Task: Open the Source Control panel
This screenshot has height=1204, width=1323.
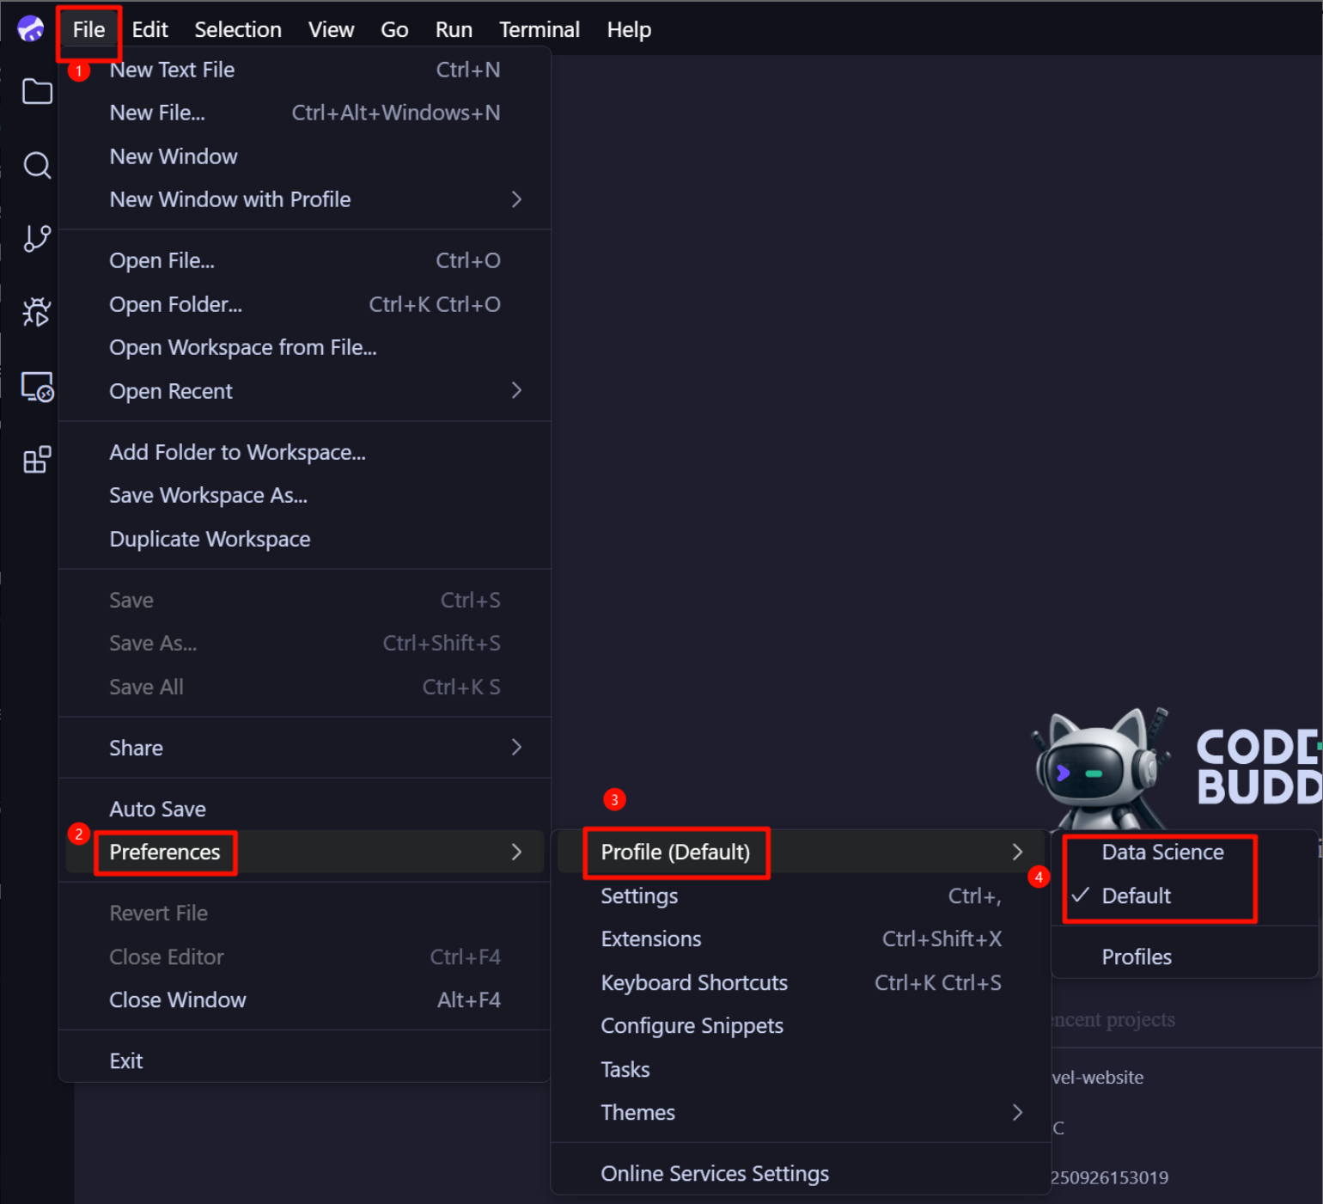Action: (x=37, y=238)
